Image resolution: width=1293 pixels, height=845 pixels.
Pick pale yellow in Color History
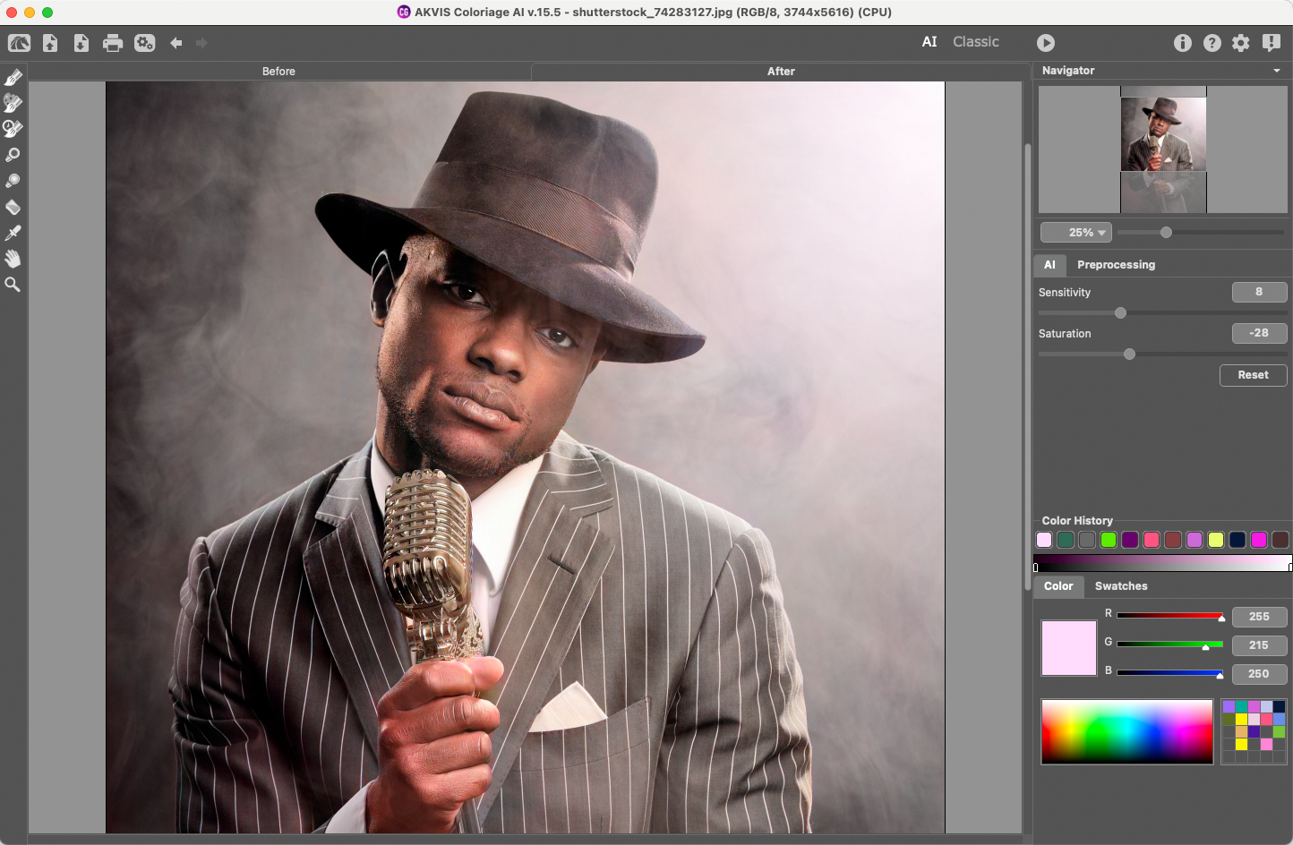(1216, 540)
